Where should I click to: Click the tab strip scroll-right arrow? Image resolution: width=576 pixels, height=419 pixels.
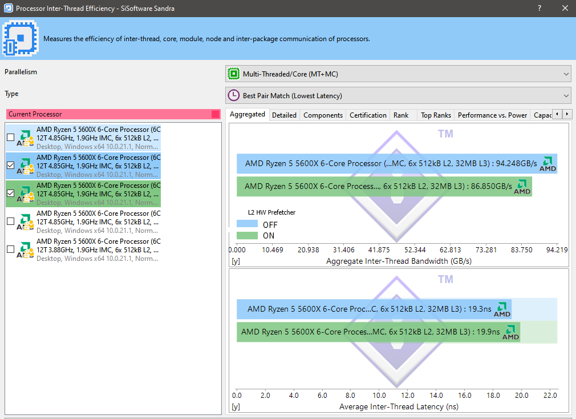[x=567, y=114]
